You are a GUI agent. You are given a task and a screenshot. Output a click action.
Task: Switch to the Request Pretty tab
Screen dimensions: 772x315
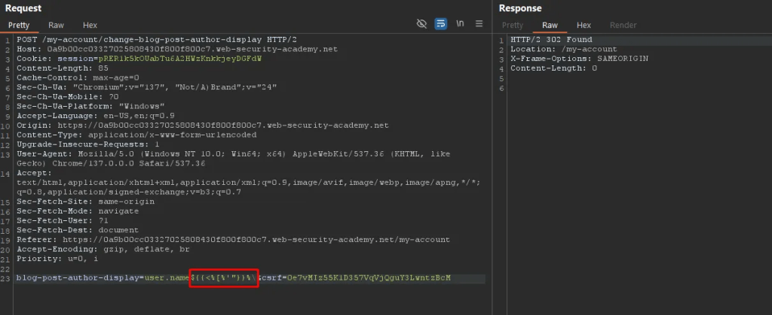(19, 25)
